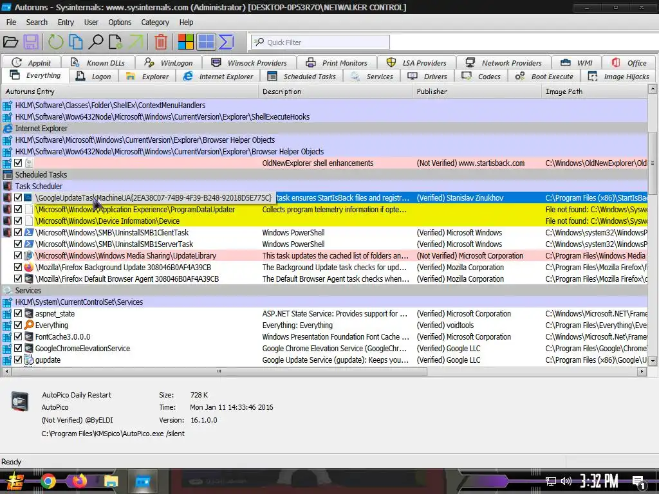659x494 pixels.
Task: Sort by the Description column header
Action: [x=336, y=91]
